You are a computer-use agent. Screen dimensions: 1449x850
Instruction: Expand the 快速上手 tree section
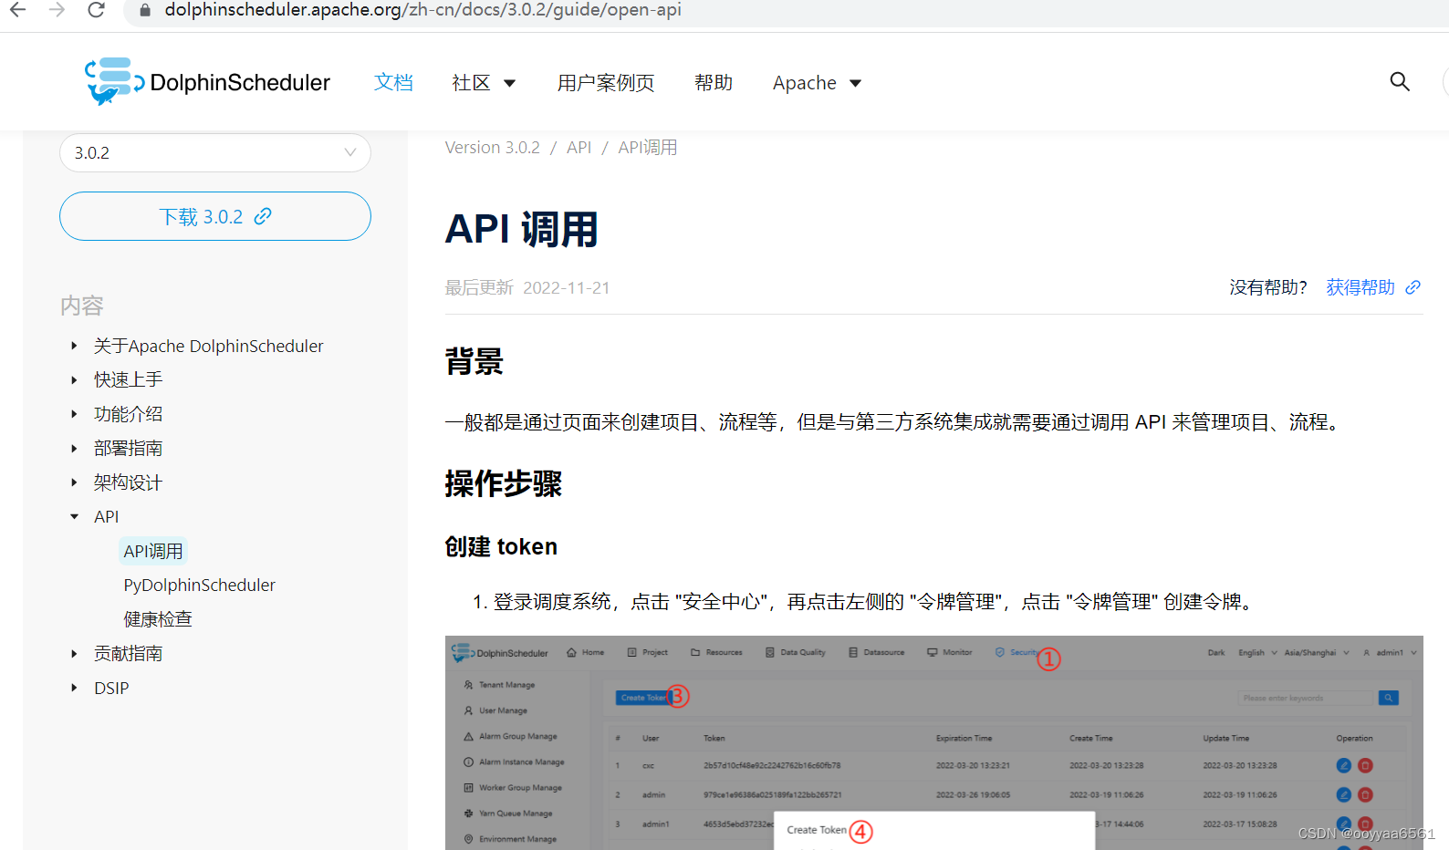(74, 379)
